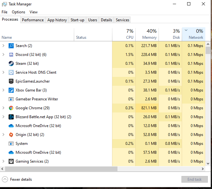Click the Origin process icon

[11, 135]
